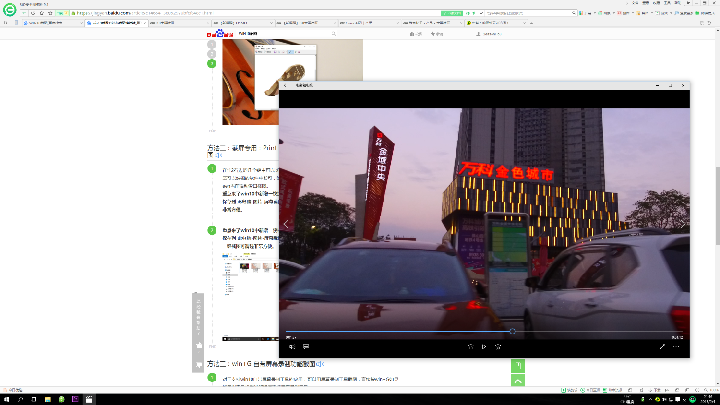Click the video seek slider handle
720x405 pixels.
[x=512, y=331]
